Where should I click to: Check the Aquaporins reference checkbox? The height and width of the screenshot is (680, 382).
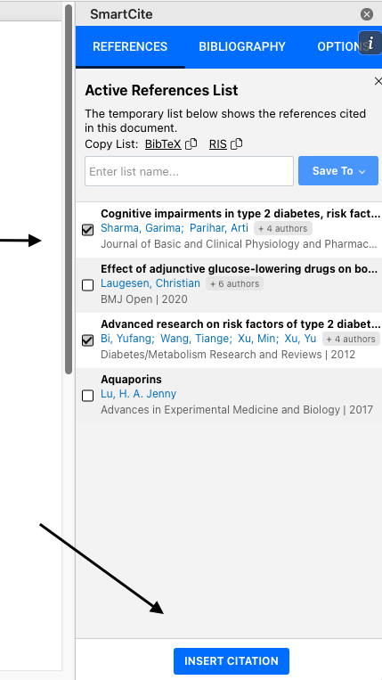pyautogui.click(x=87, y=396)
